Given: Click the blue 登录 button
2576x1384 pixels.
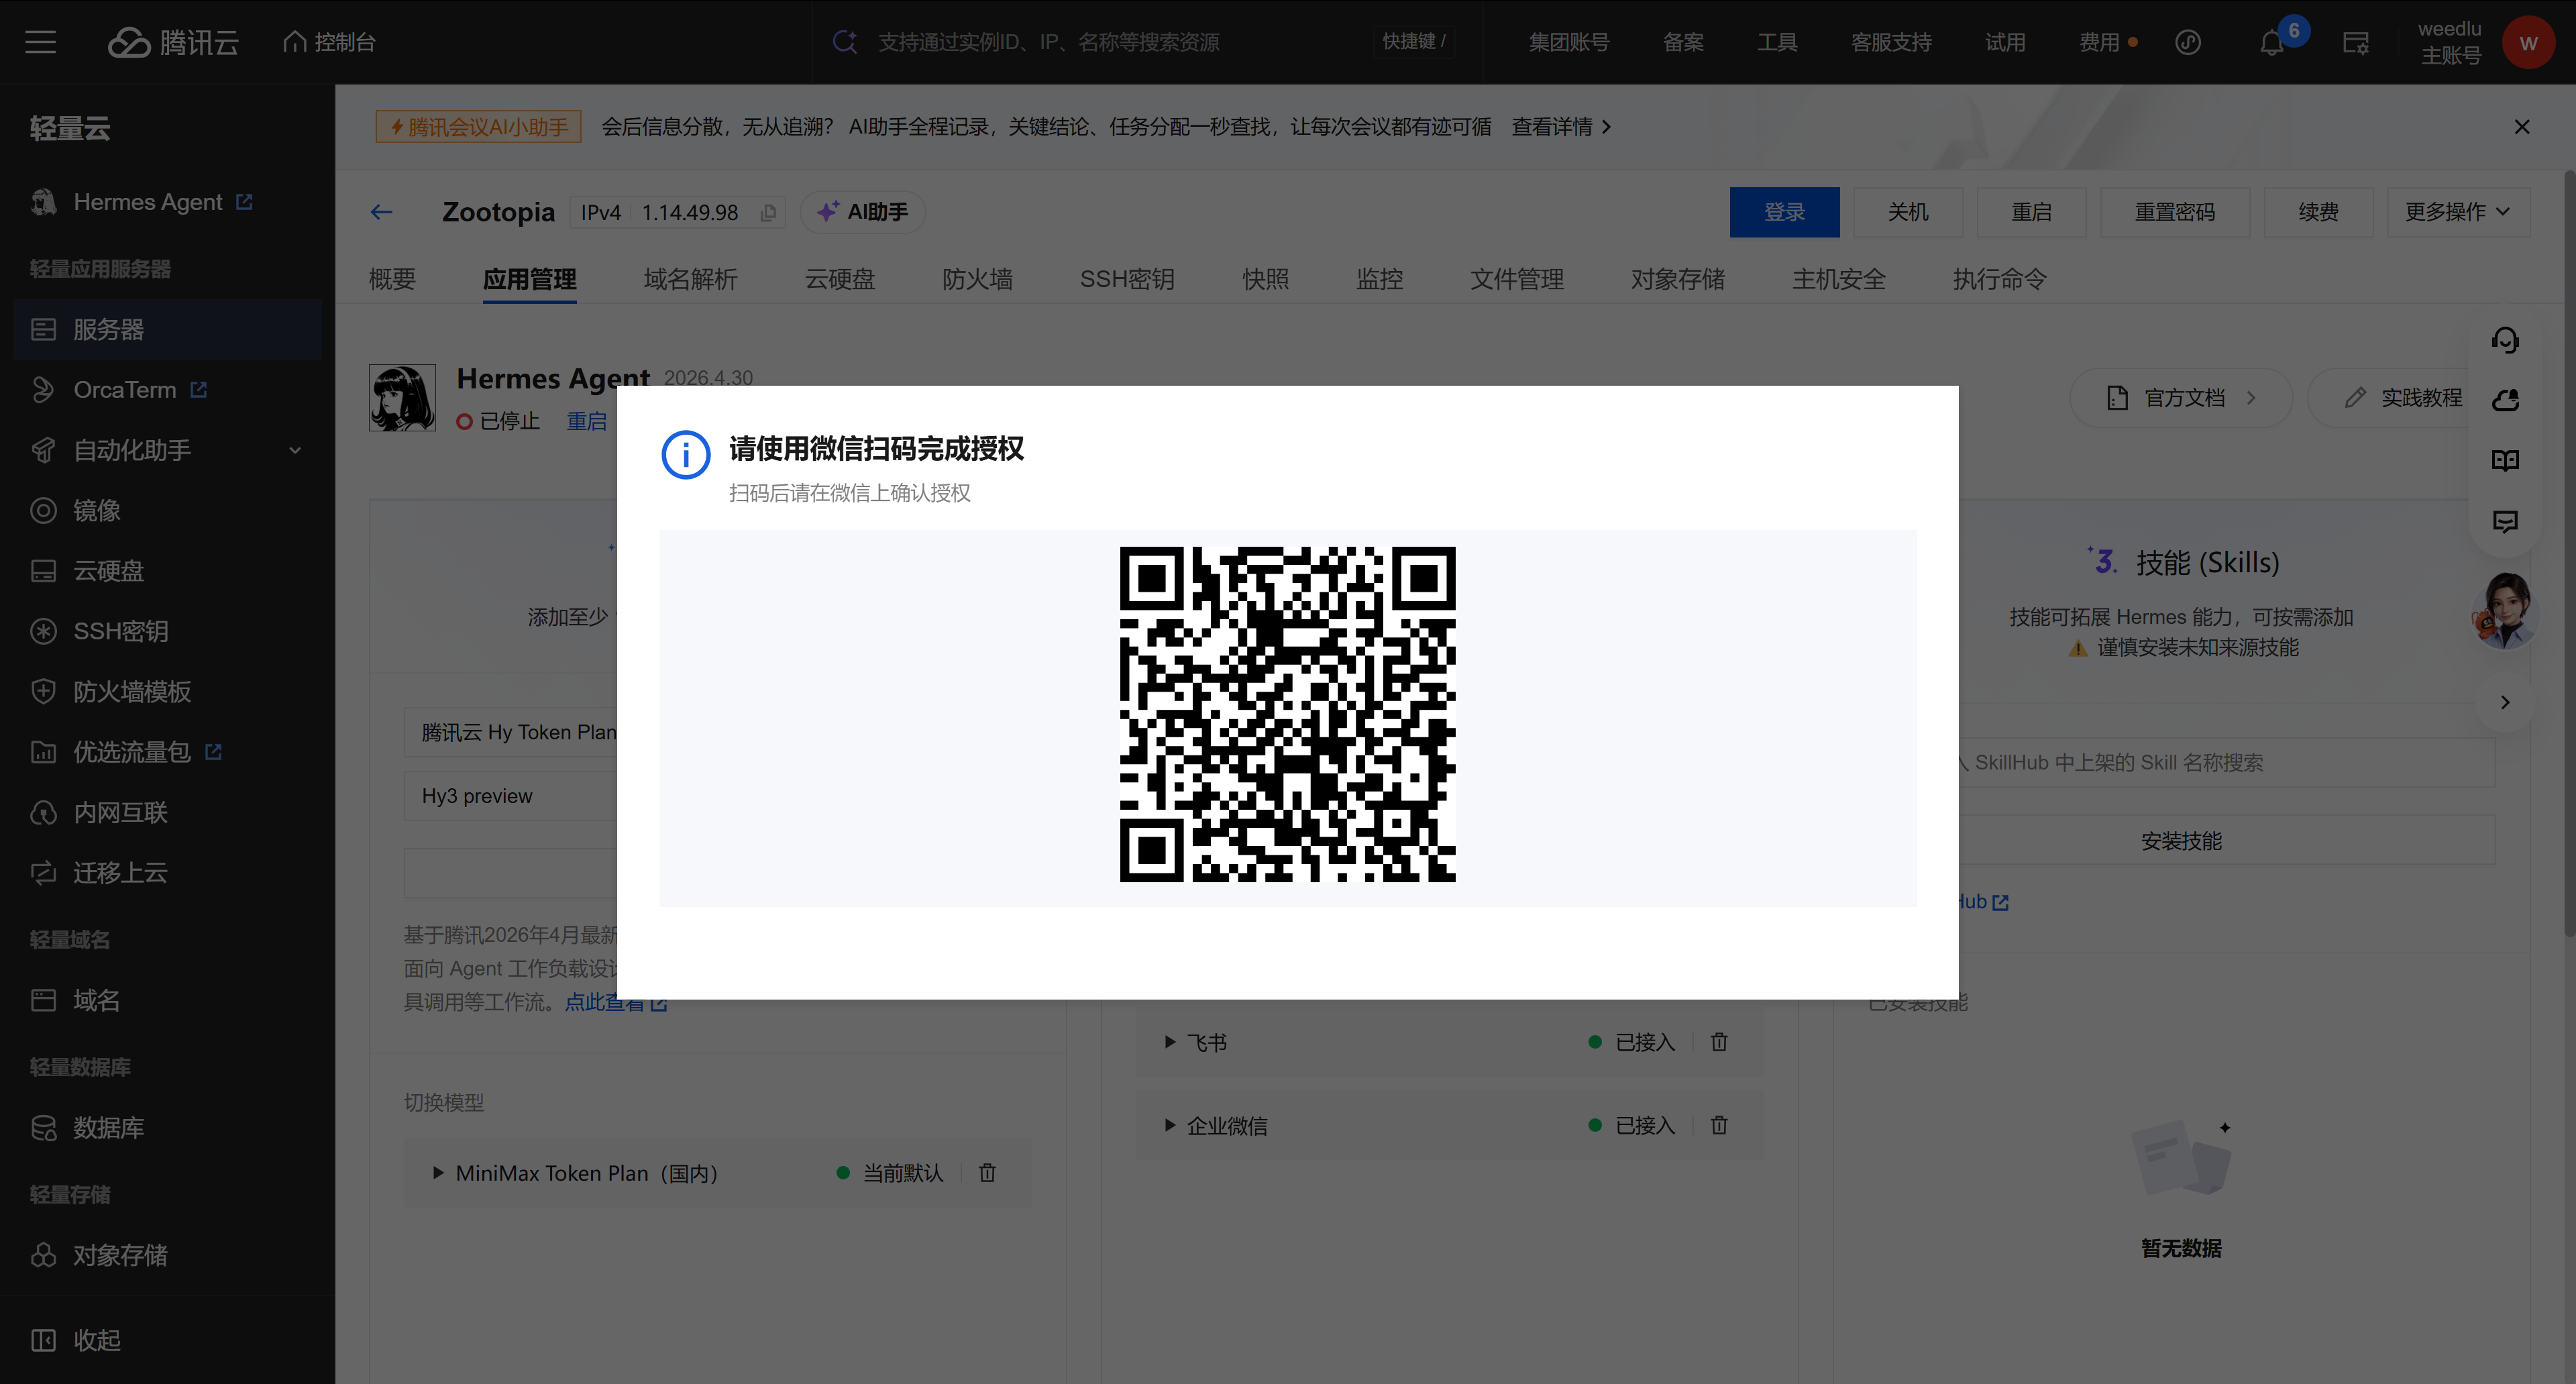Looking at the screenshot, I should click(x=1784, y=212).
